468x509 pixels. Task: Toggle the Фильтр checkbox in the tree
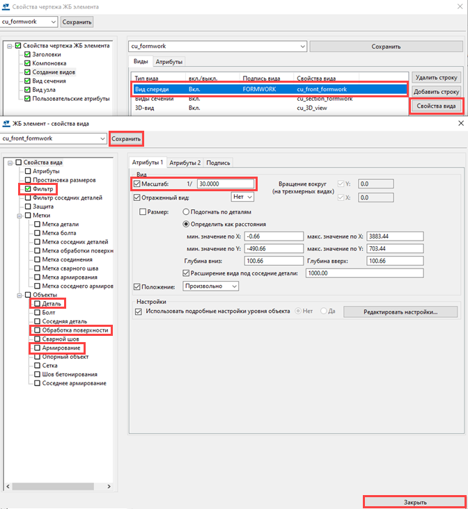point(28,189)
